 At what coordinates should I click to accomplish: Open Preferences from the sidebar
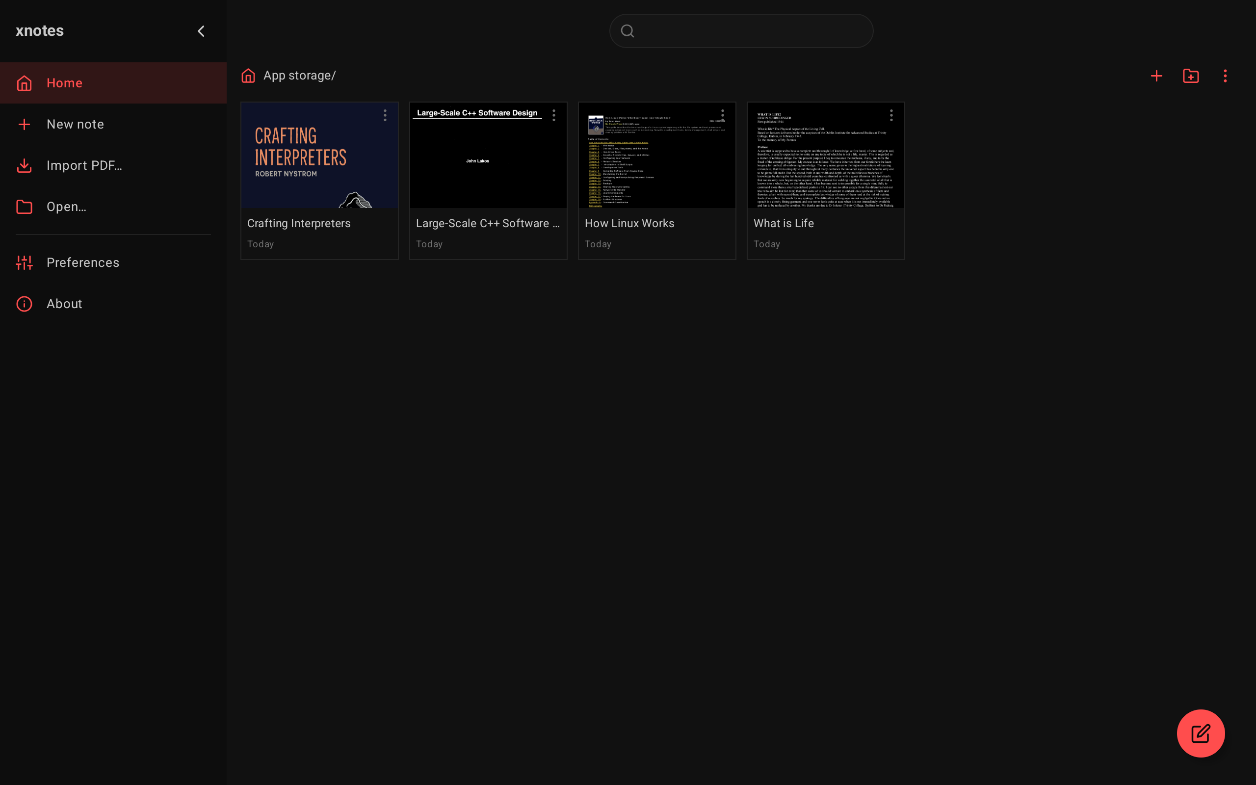[113, 262]
